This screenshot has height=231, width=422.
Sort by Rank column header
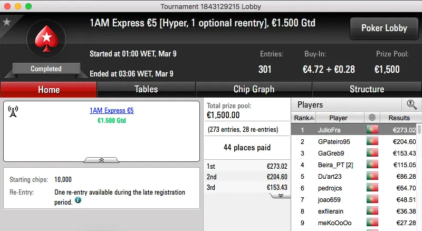tap(304, 118)
